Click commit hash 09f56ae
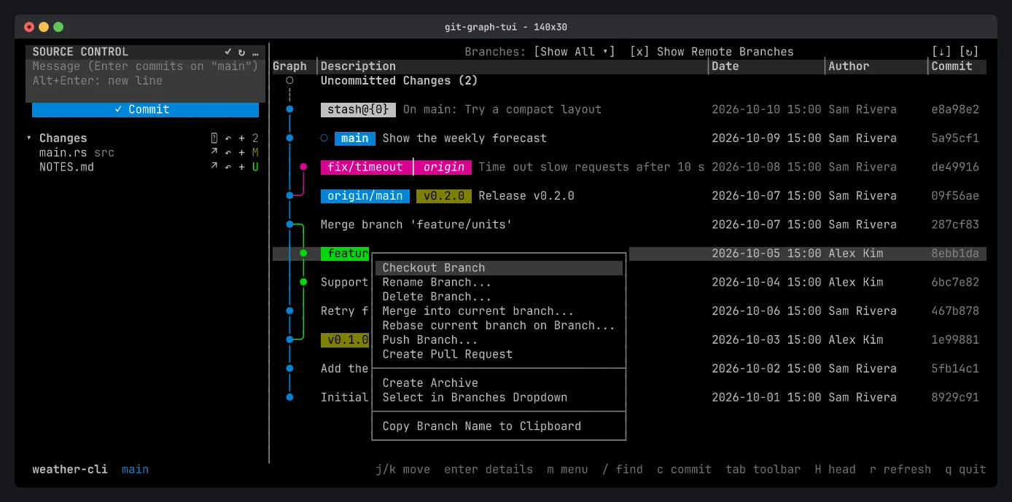The width and height of the screenshot is (1012, 502). (x=955, y=196)
